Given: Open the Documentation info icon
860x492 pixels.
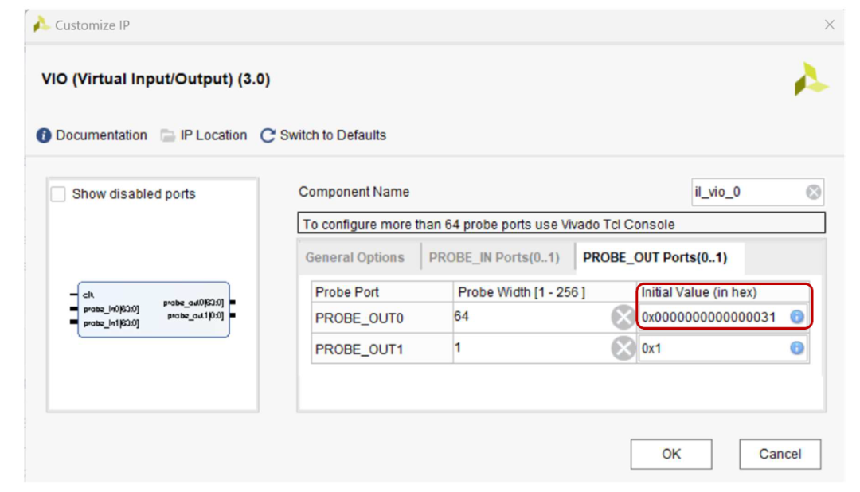Looking at the screenshot, I should (44, 135).
